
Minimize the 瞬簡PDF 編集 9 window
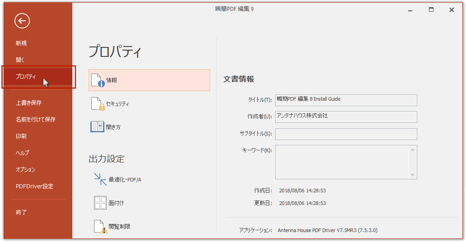pyautogui.click(x=410, y=10)
